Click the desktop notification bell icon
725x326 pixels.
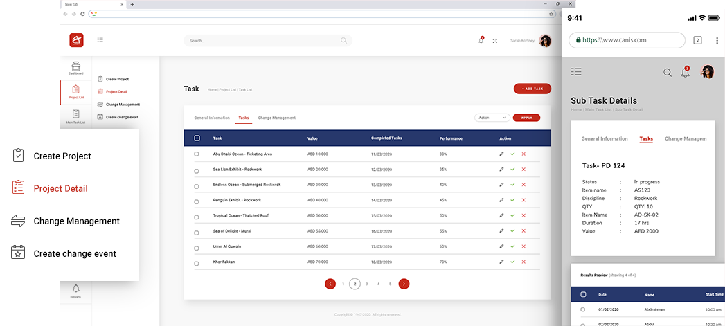click(x=481, y=41)
